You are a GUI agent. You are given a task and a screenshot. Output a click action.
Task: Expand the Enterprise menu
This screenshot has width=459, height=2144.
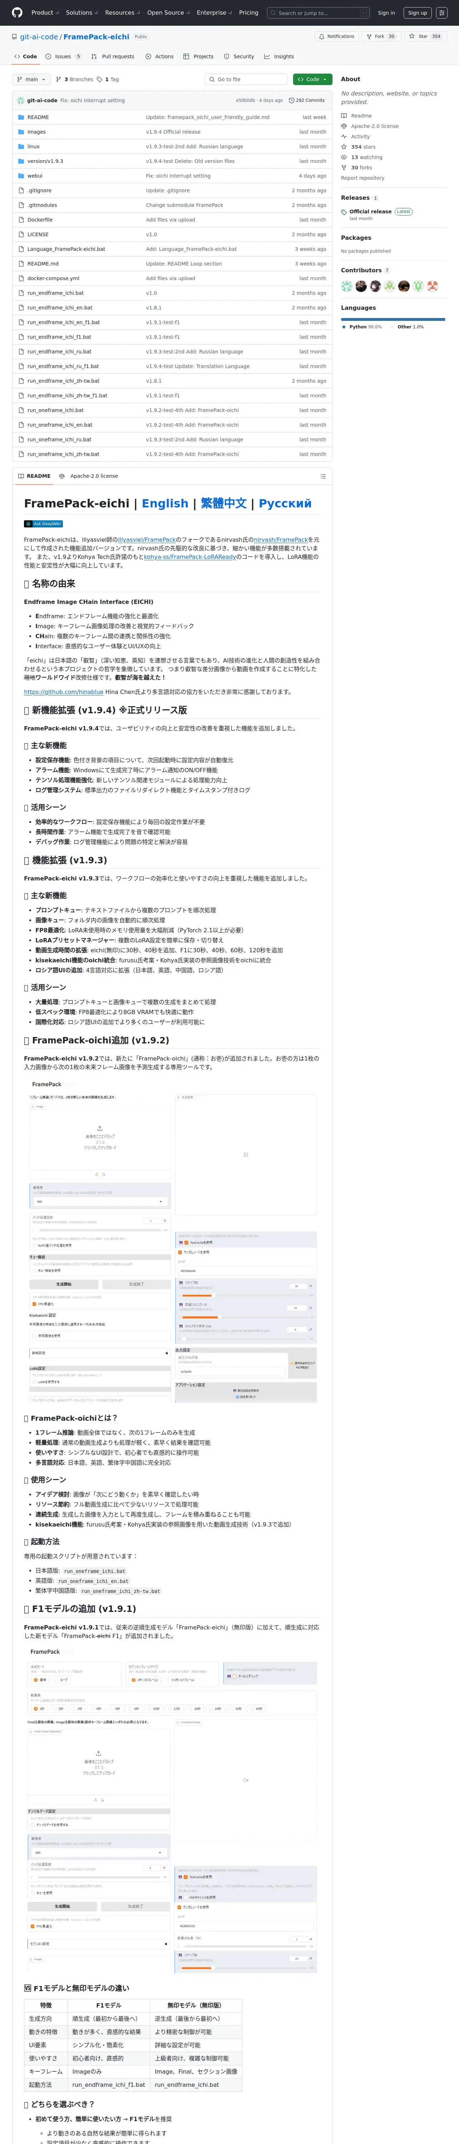214,13
